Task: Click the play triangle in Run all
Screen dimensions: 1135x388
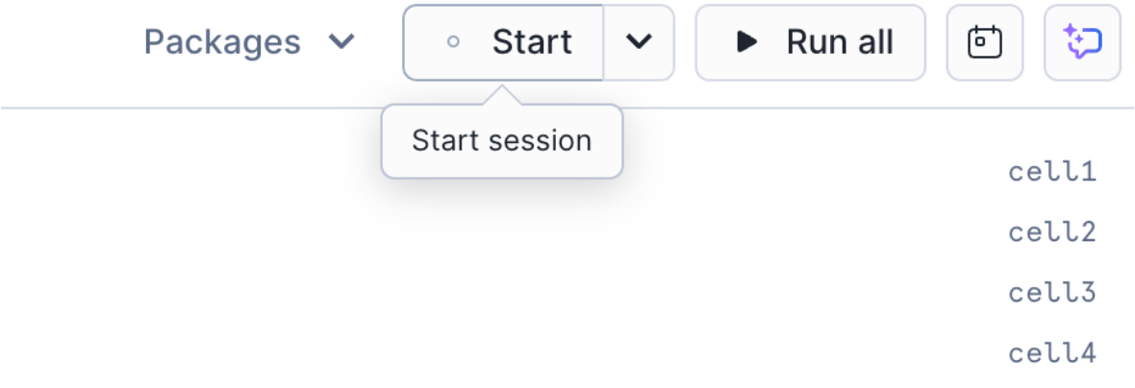Action: click(x=745, y=42)
